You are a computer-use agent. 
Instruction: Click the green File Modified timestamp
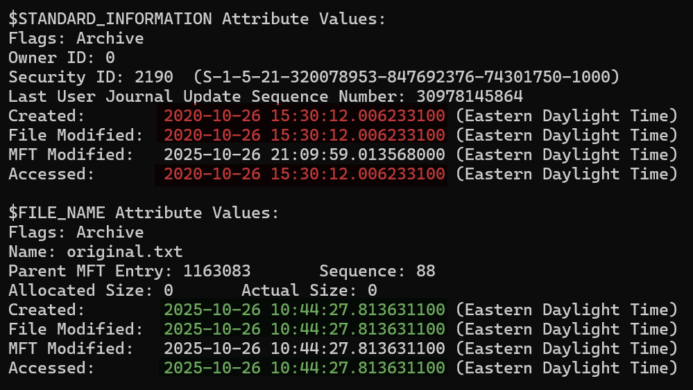pos(305,329)
